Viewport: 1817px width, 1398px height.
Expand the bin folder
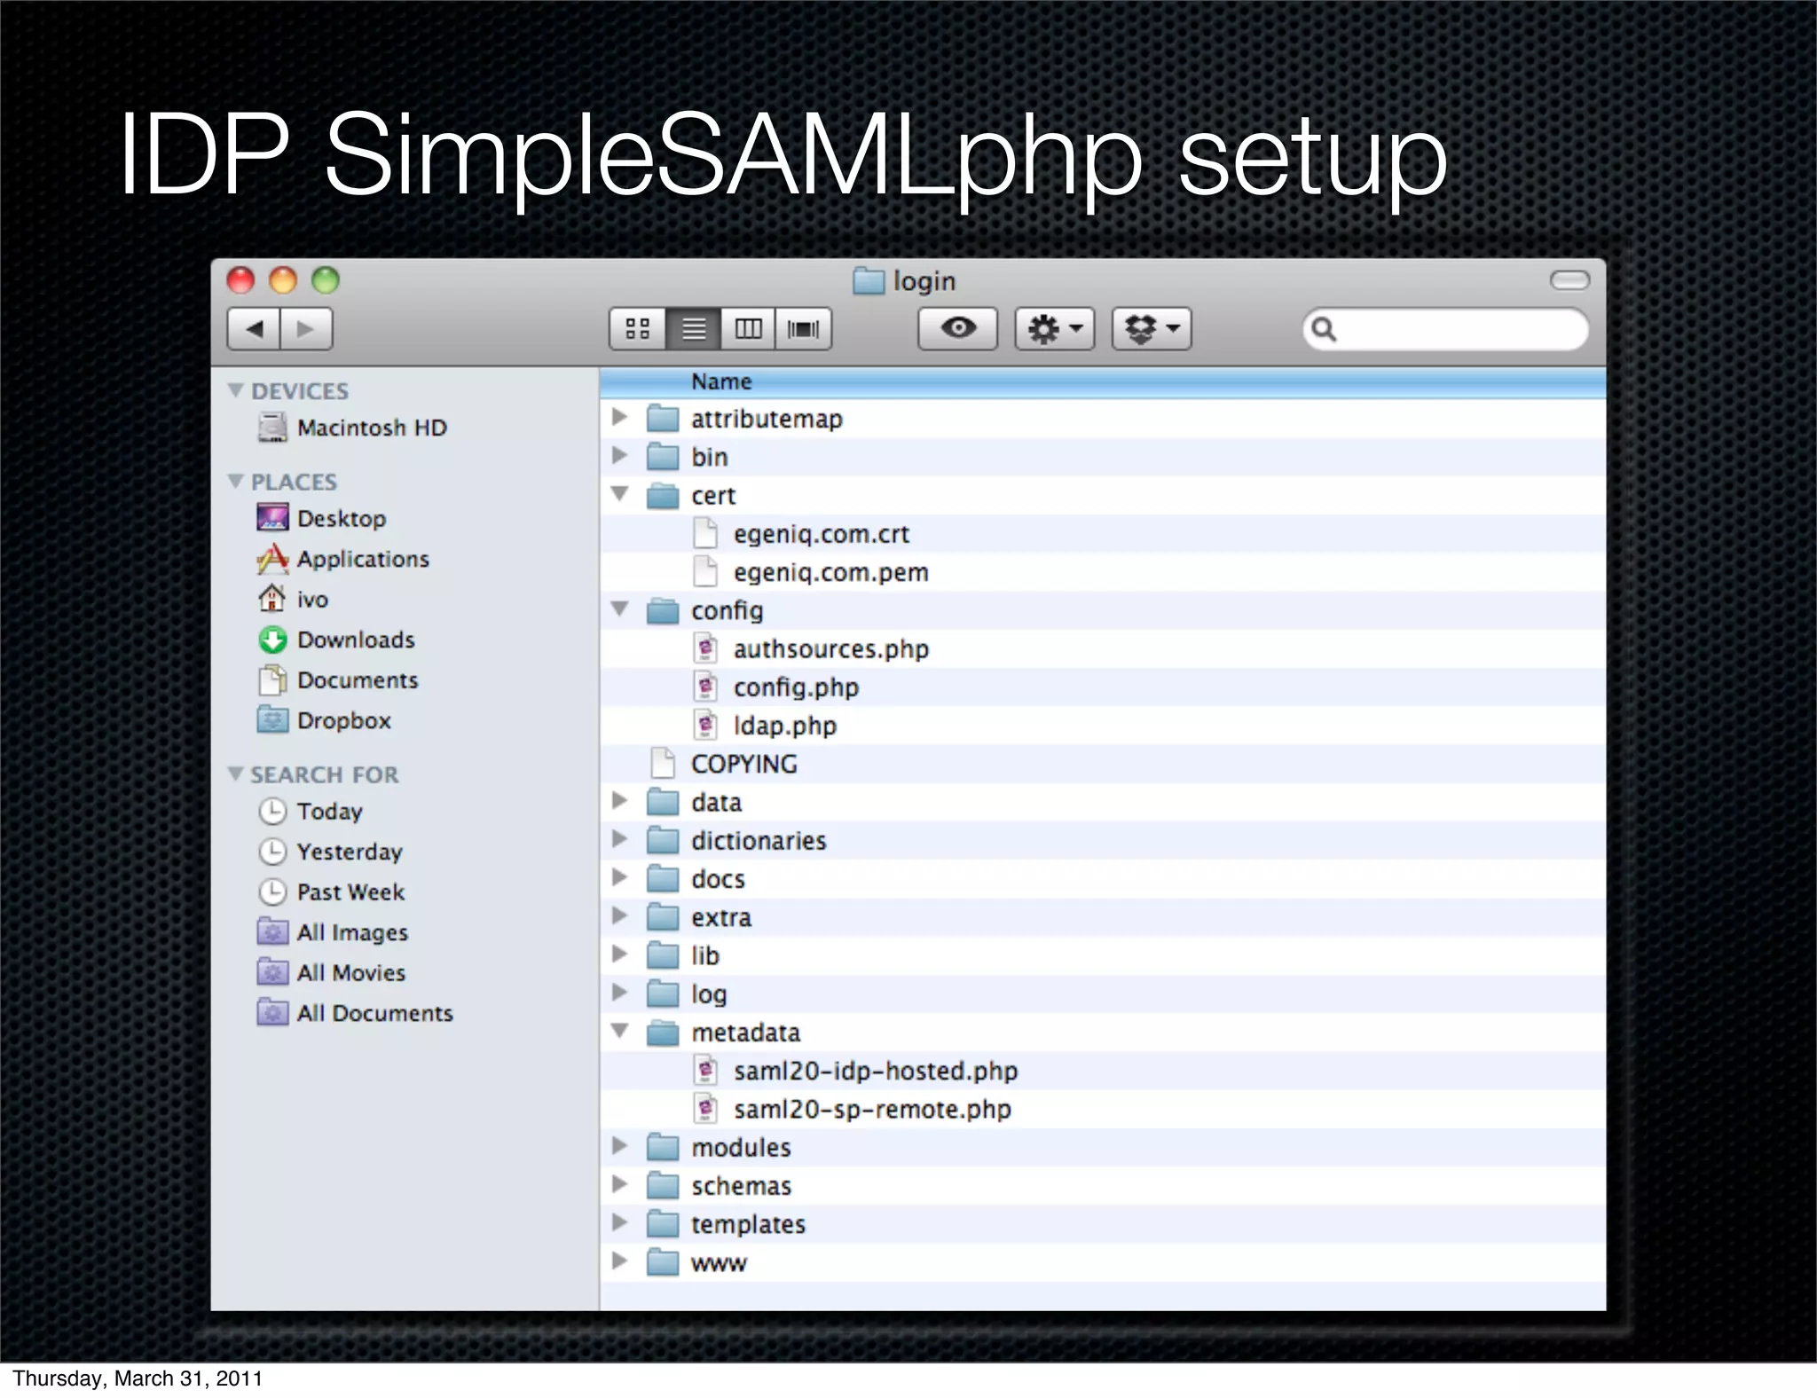(x=620, y=455)
